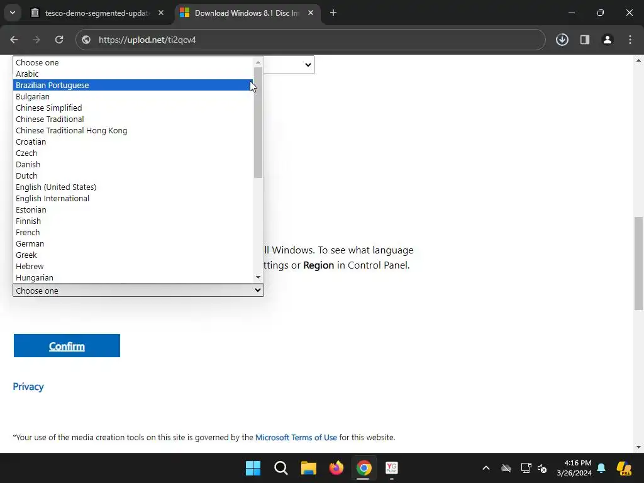Choose English (United States) option
Viewport: 644px width, 483px height.
pyautogui.click(x=133, y=187)
